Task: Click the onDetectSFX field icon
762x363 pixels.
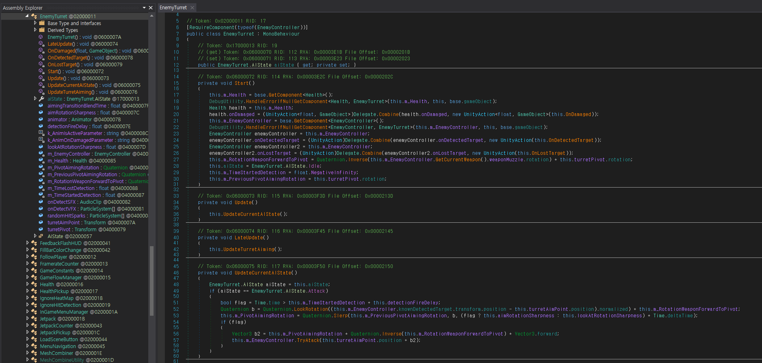Action: 41,202
